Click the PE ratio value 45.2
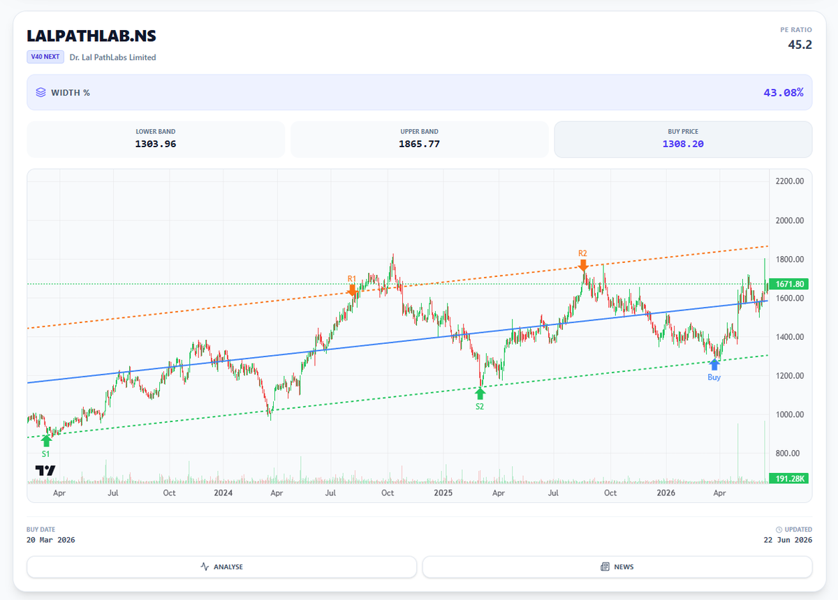Viewport: 838px width, 600px height. pyautogui.click(x=800, y=45)
